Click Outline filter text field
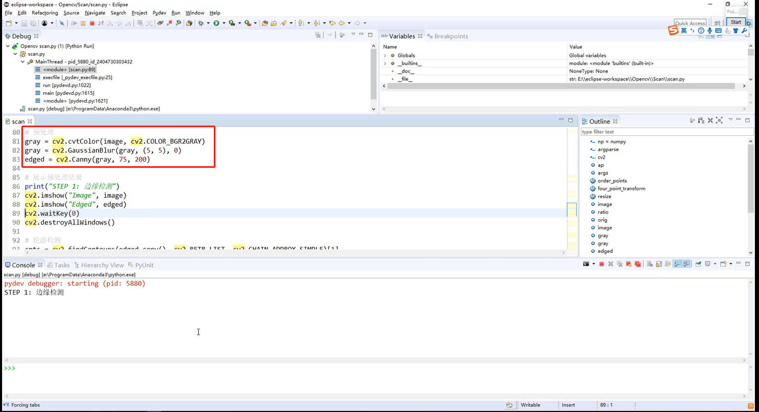 coord(667,132)
